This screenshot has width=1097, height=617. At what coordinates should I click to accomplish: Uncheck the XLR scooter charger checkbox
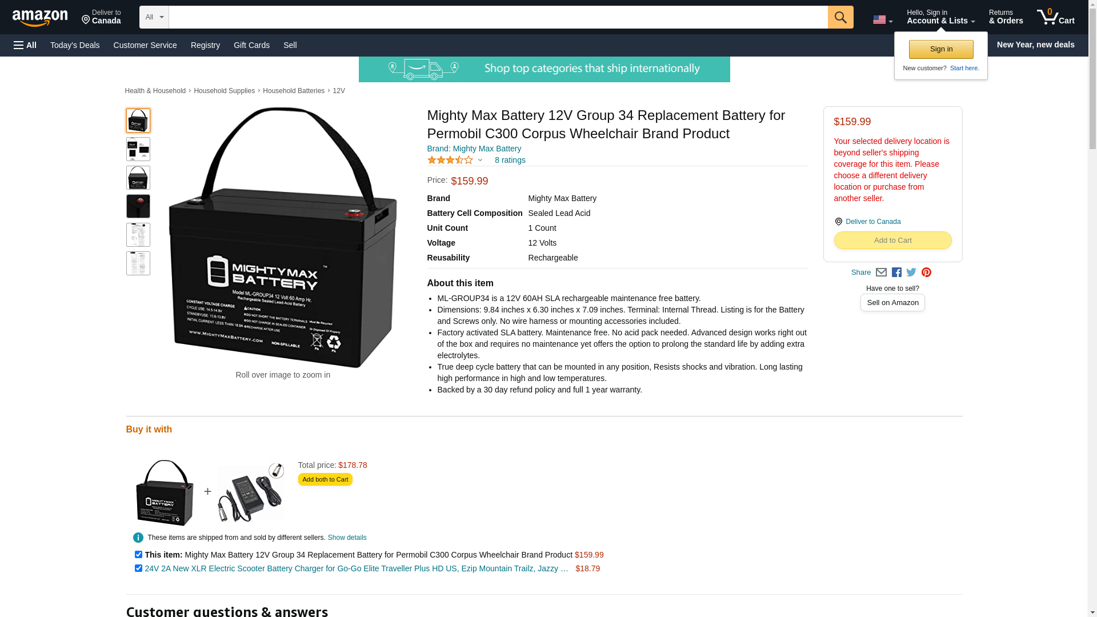[x=138, y=568]
